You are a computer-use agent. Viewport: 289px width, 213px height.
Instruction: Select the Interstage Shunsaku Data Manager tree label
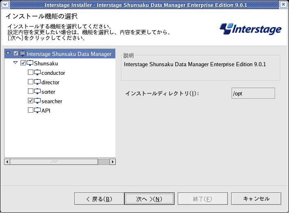tap(69, 54)
